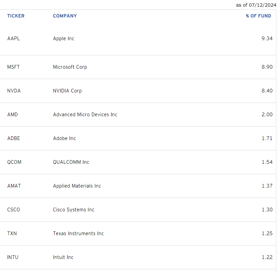Select the CSCO ticker cell
Screen dimensions: 280x272
pos(14,210)
